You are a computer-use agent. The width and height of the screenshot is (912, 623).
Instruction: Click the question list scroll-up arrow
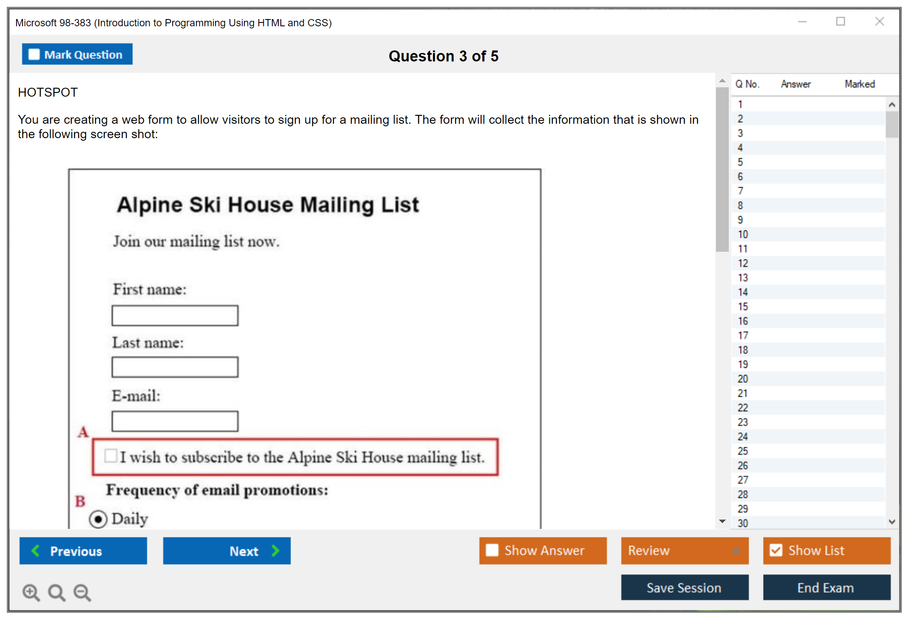892,105
